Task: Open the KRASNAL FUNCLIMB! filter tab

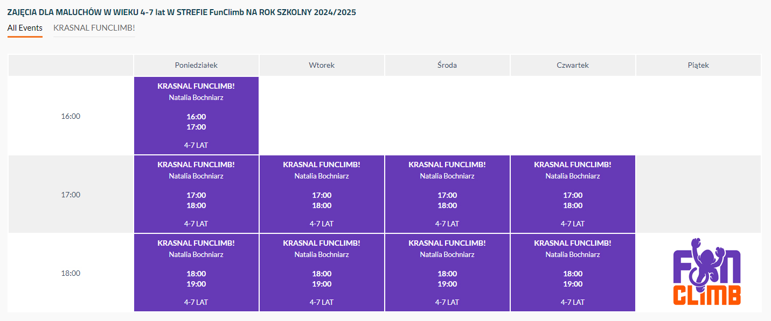Action: pos(94,28)
